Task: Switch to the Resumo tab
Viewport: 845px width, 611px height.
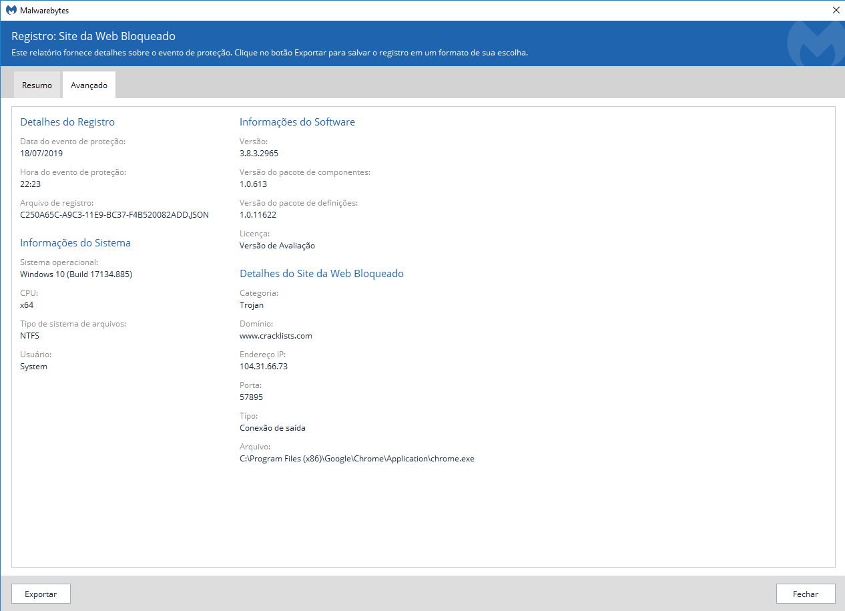Action: [37, 85]
